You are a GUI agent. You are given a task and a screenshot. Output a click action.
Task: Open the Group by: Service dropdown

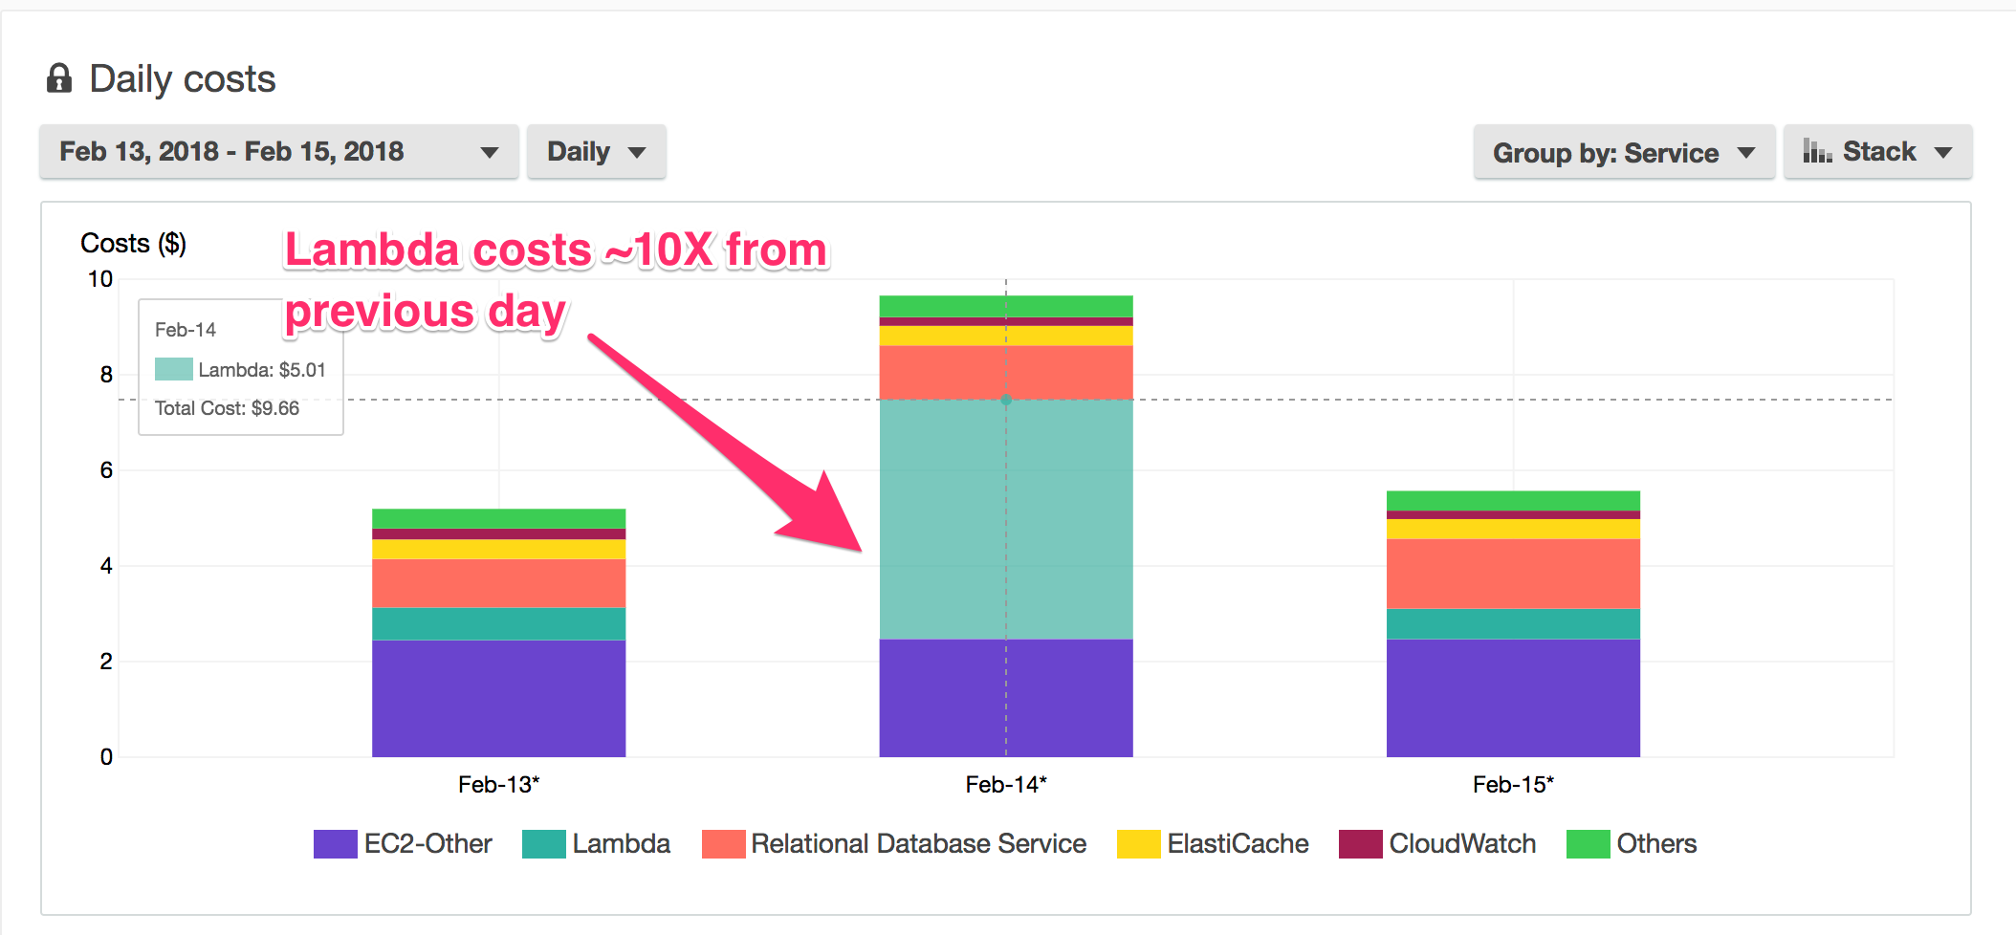1623,153
